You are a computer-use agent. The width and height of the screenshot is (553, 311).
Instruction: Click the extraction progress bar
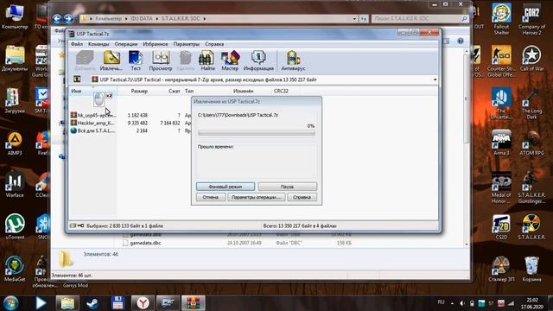pos(257,133)
